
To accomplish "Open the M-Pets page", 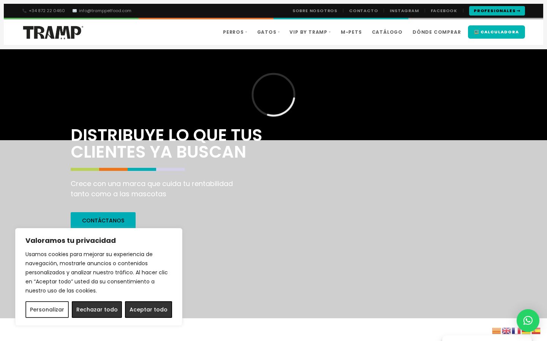I will (x=351, y=32).
